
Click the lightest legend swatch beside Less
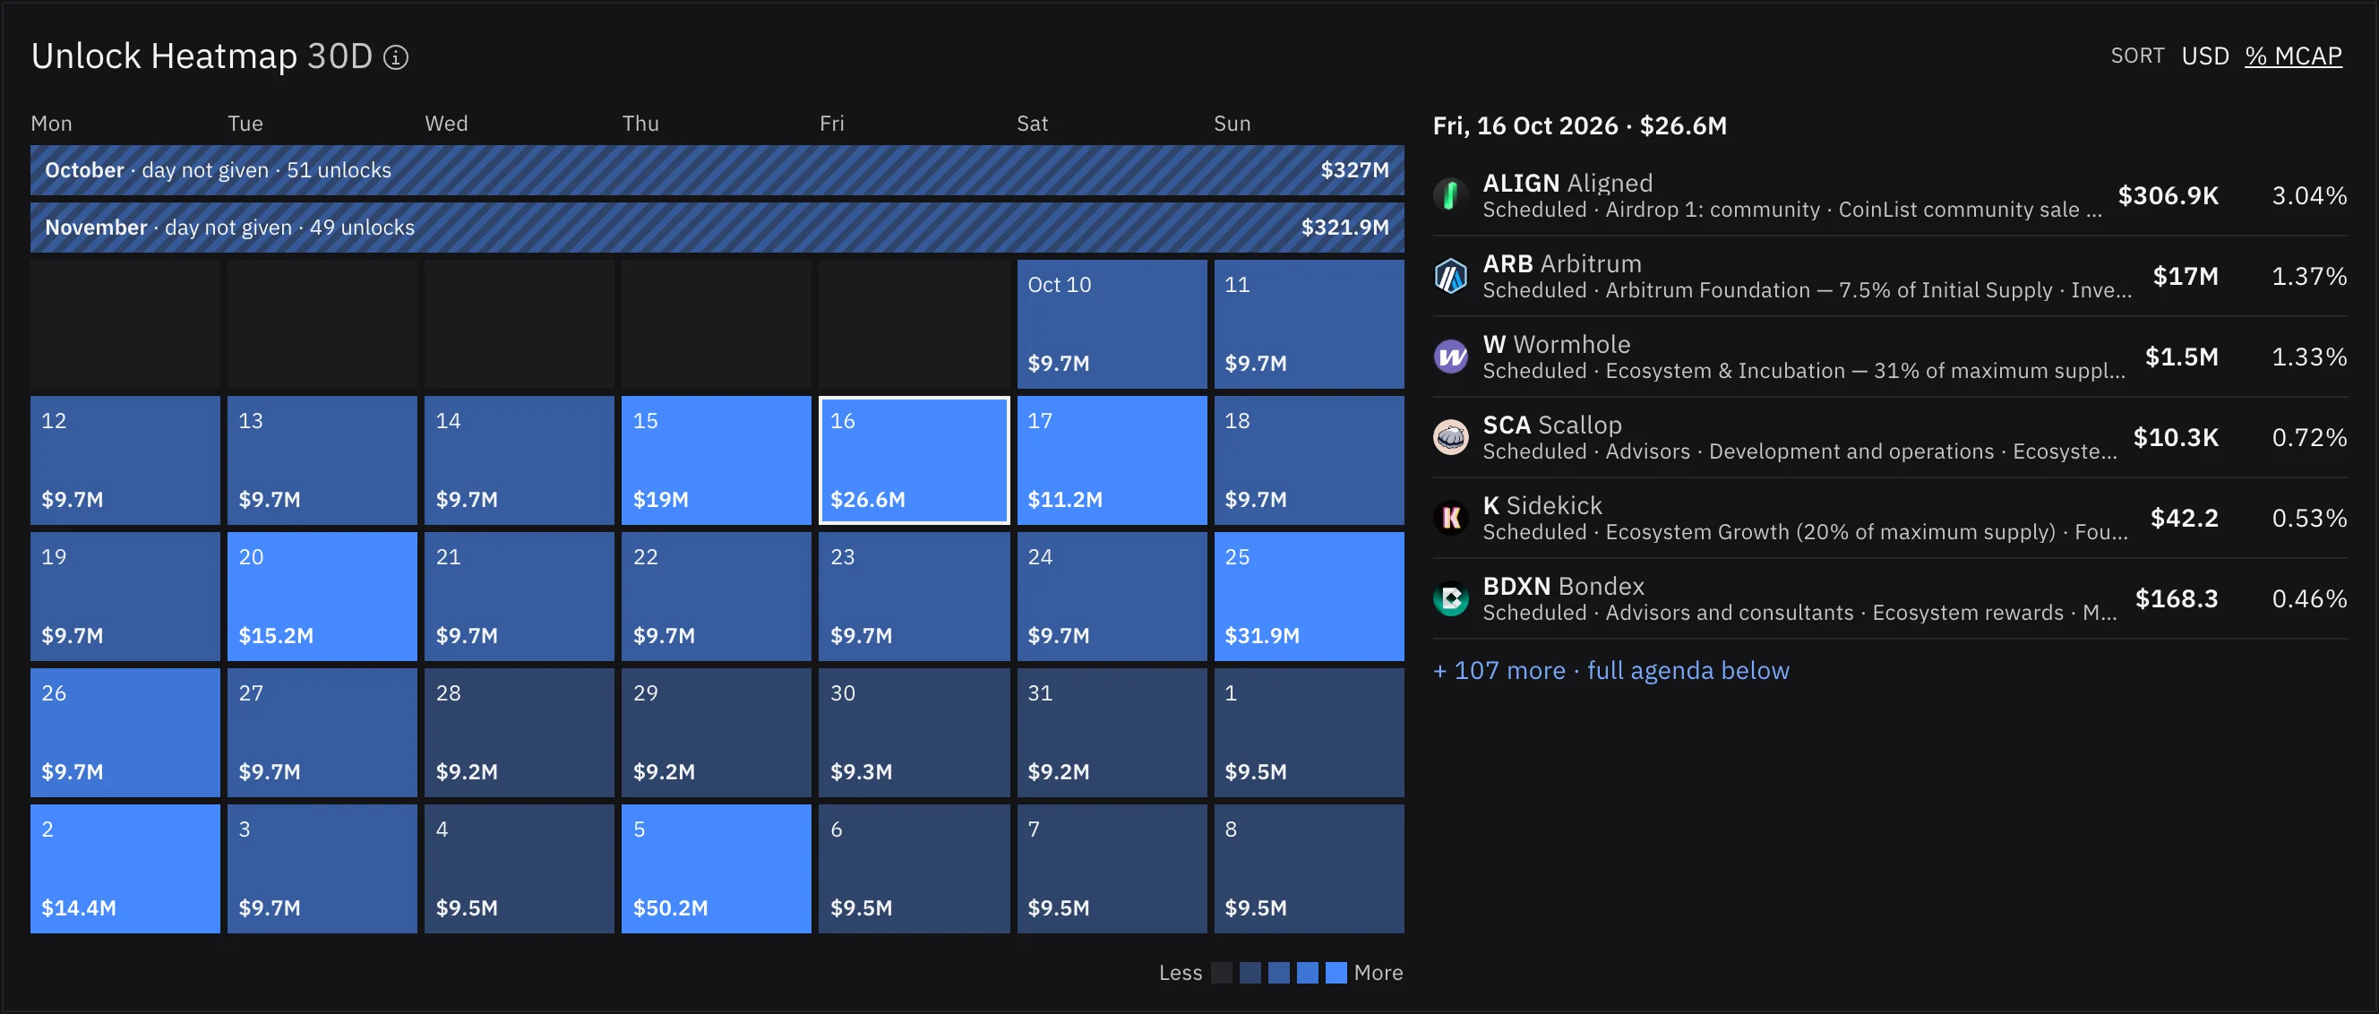coord(1221,973)
